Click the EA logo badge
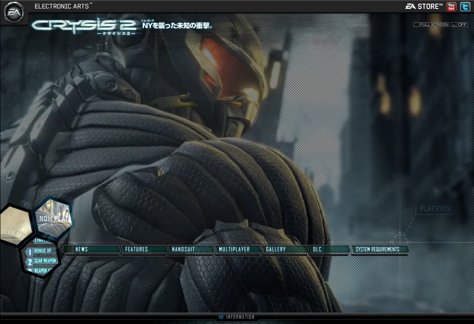 click(x=14, y=13)
